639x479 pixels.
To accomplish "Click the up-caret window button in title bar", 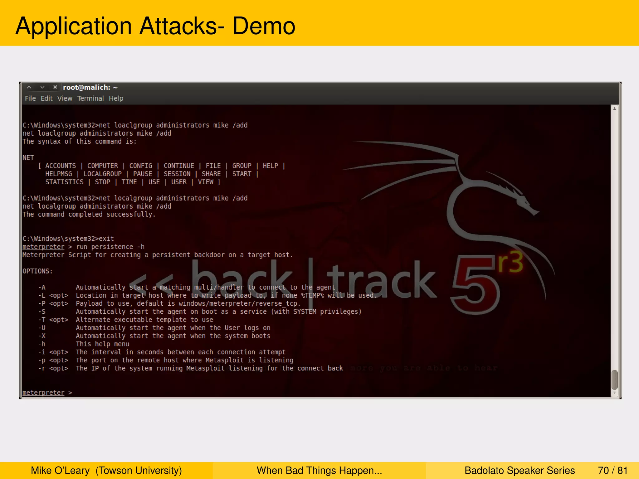I will [x=29, y=87].
